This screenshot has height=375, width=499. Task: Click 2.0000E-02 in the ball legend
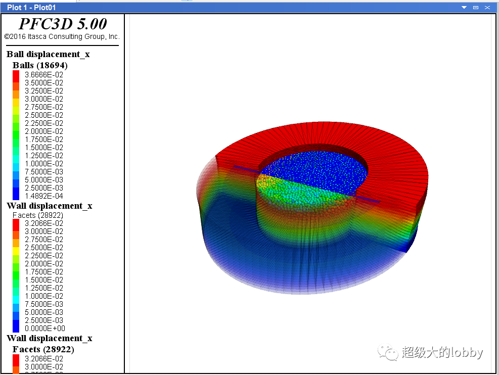[44, 131]
